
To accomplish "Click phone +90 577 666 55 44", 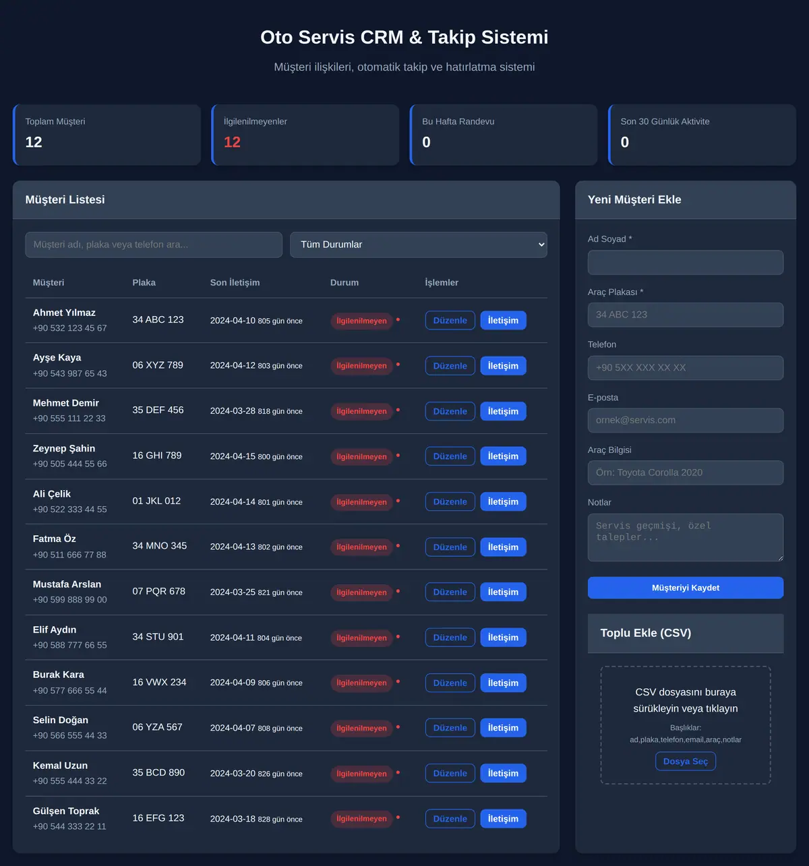I will (x=70, y=691).
